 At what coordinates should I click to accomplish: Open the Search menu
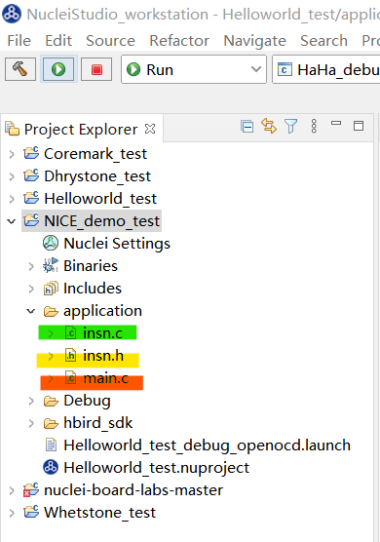pos(324,41)
